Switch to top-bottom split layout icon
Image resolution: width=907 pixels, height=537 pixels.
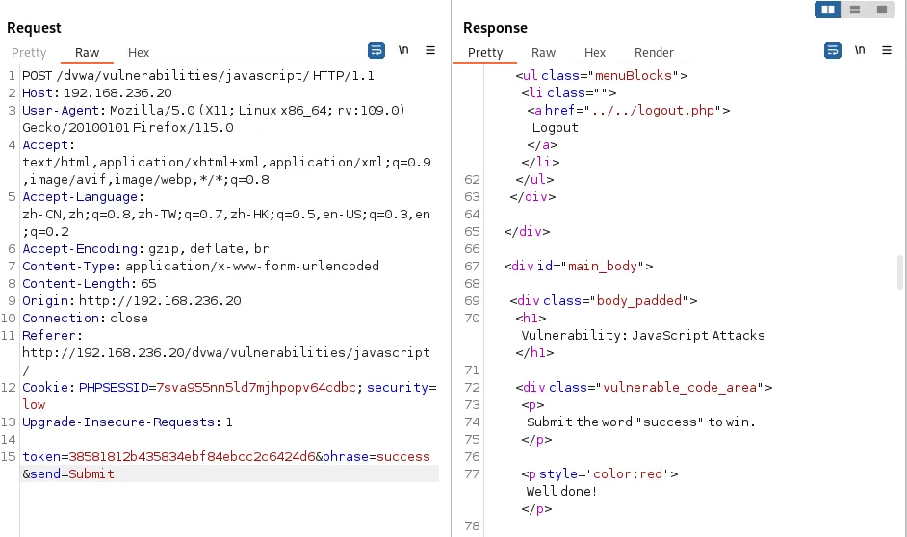(x=854, y=10)
